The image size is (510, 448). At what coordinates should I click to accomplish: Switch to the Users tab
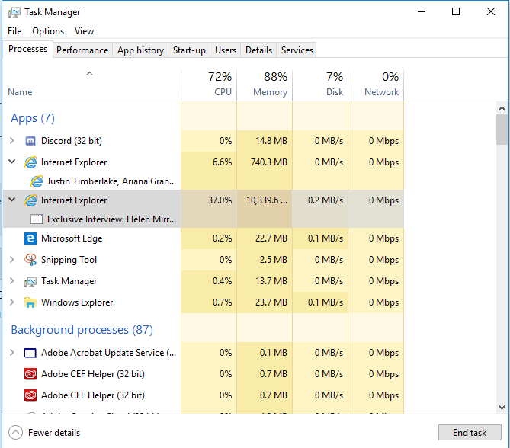(226, 50)
